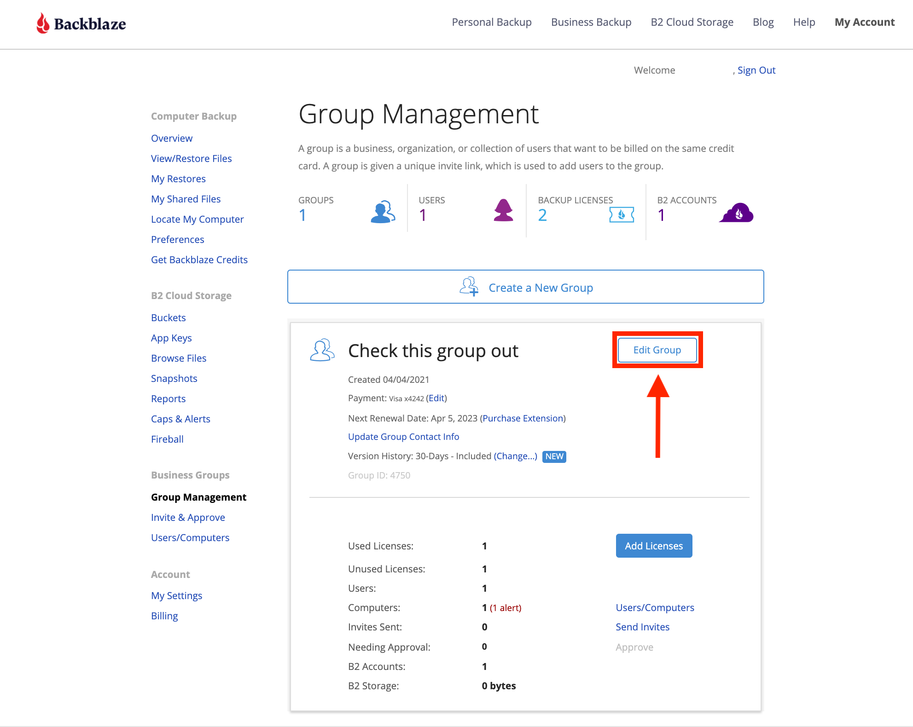Click the Users purple person icon
The width and height of the screenshot is (913, 727).
pyautogui.click(x=503, y=210)
